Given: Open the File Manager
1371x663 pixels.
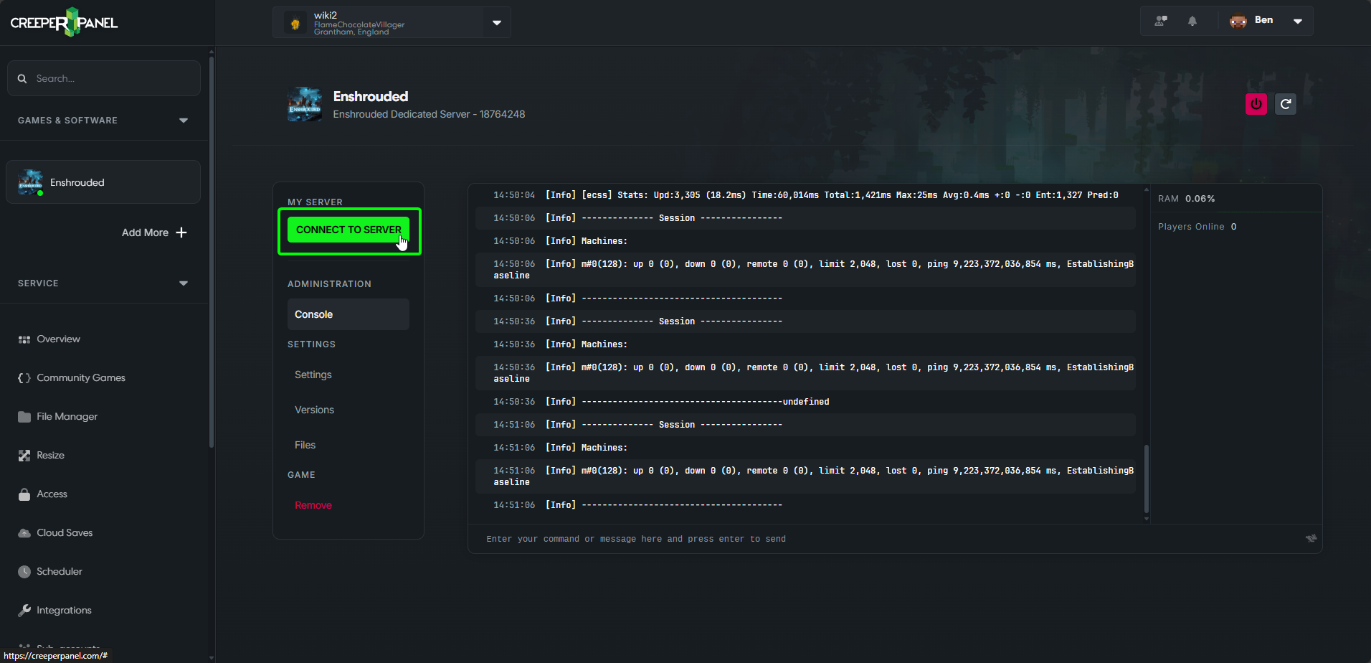Looking at the screenshot, I should click(67, 417).
